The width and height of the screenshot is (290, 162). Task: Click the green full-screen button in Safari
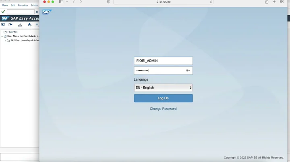[x=53, y=2]
